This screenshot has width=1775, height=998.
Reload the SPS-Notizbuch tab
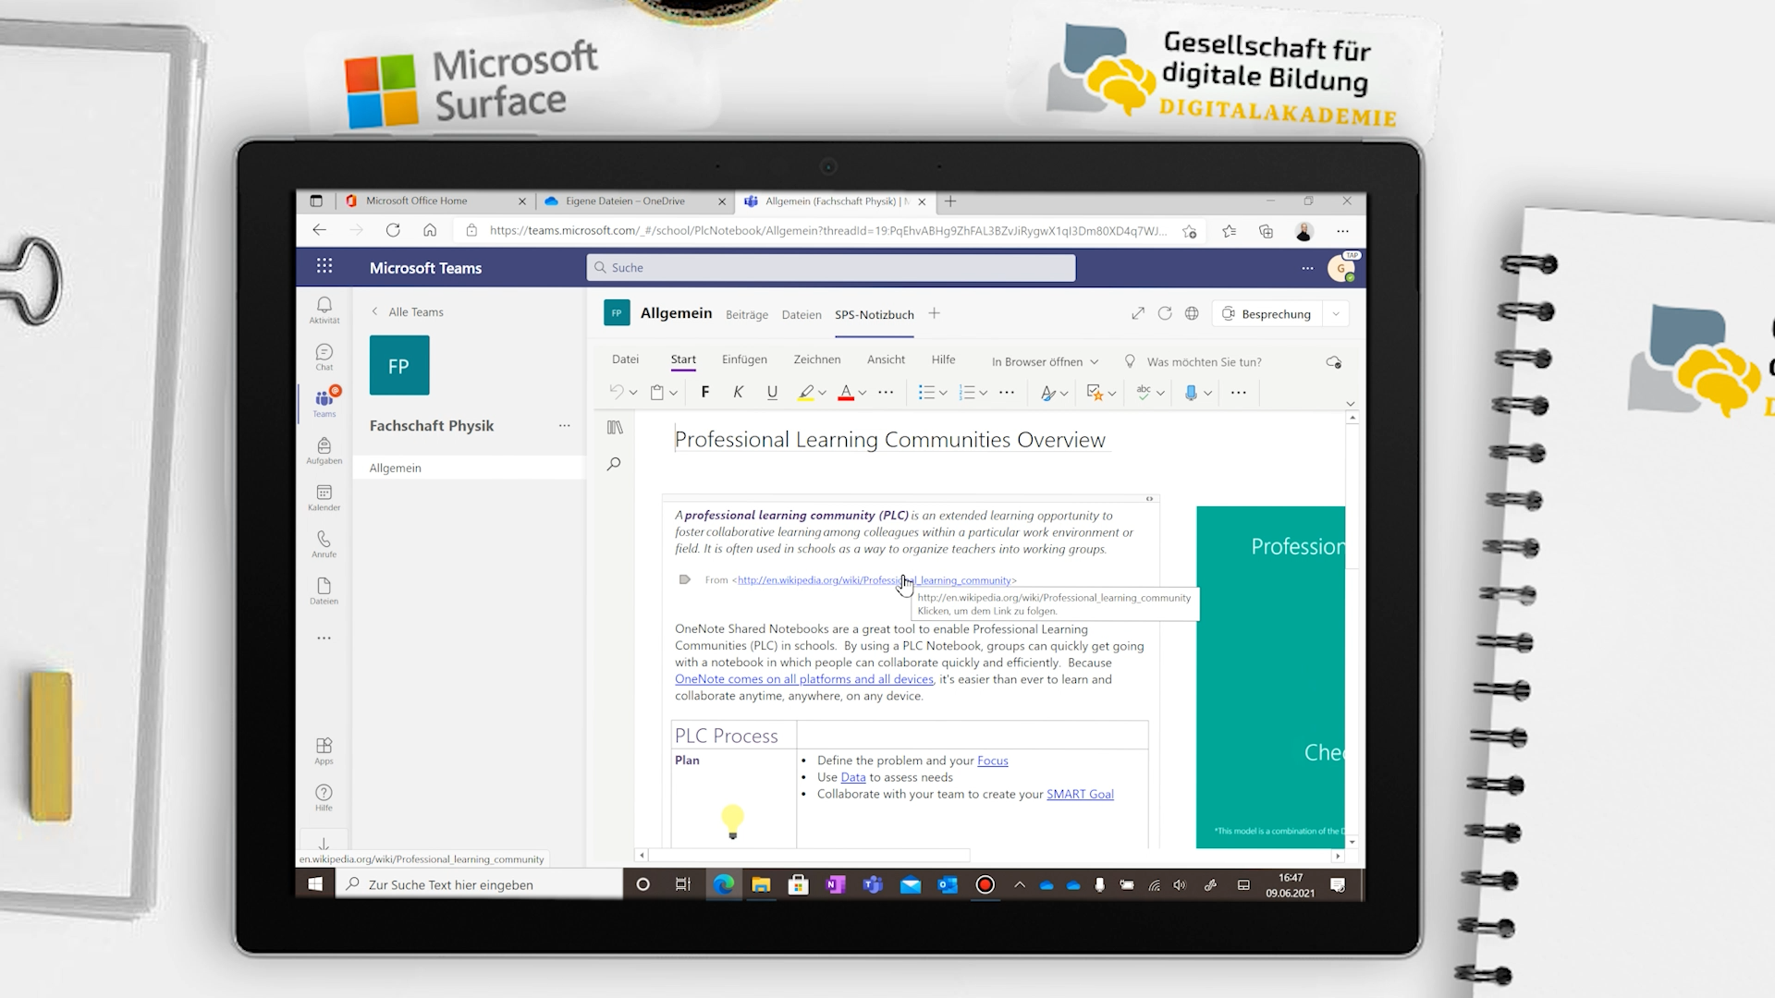[1165, 314]
